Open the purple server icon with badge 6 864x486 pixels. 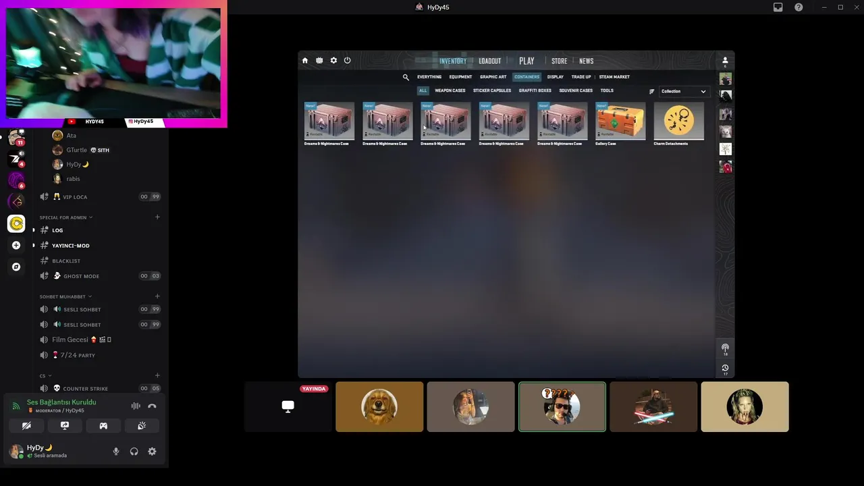16,180
